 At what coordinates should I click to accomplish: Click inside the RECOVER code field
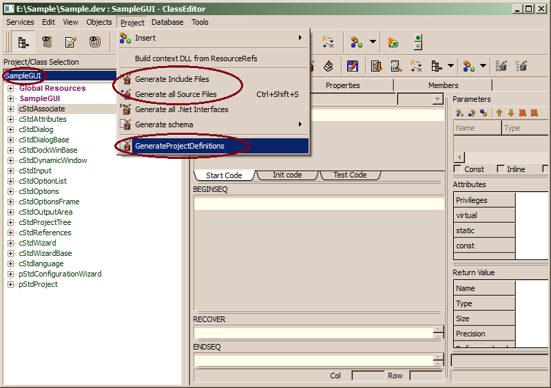[x=313, y=333]
